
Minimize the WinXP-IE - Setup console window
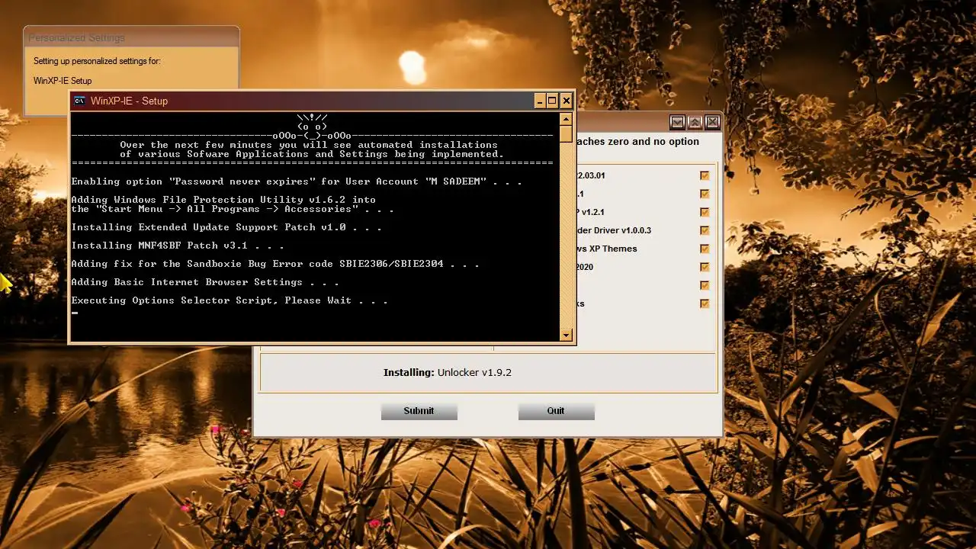tap(540, 101)
